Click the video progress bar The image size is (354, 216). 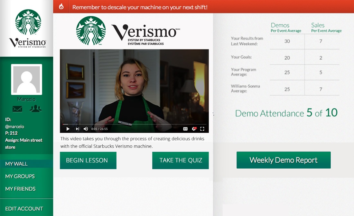click(134, 124)
